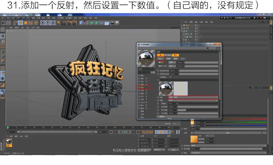The image size is (273, 165).
Task: Click material preview sphere in editor
Action: click(x=146, y=59)
